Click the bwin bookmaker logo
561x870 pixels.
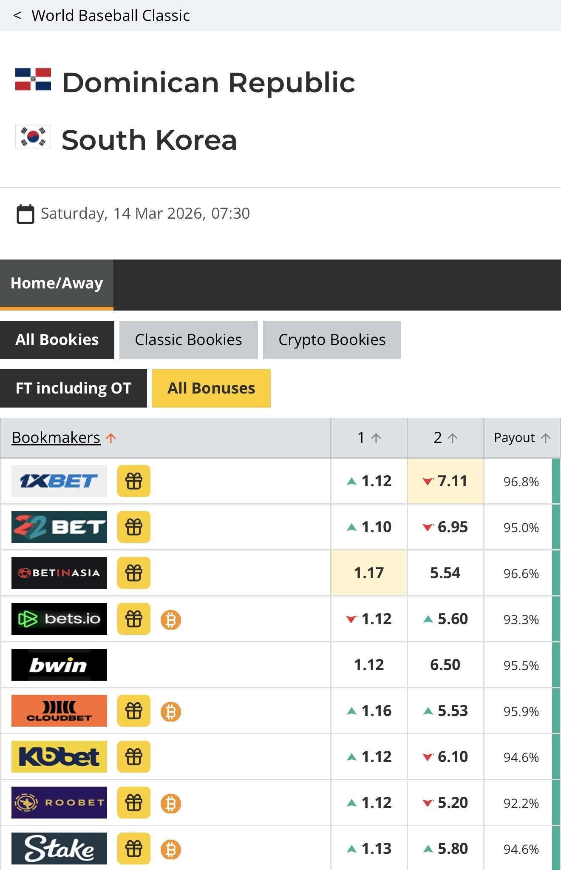pyautogui.click(x=59, y=665)
